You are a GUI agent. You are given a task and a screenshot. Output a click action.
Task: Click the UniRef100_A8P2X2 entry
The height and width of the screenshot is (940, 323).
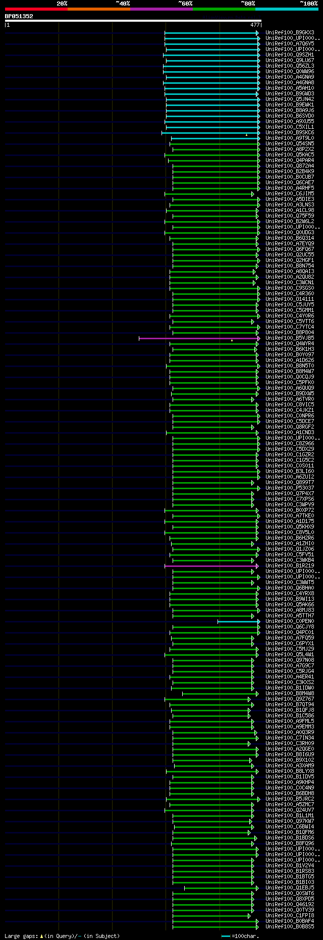point(290,149)
